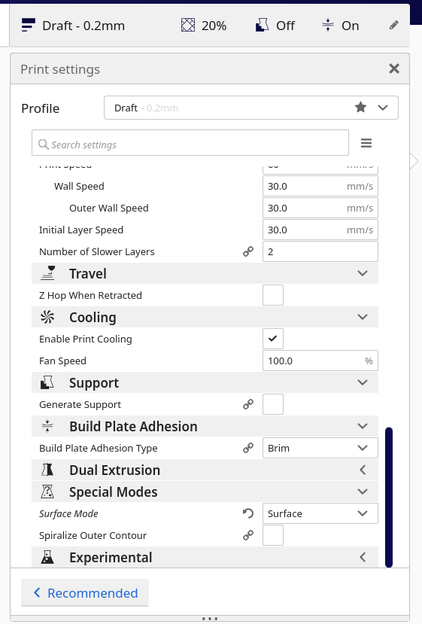Enable Z Hop When Retracted checkbox
This screenshot has width=422, height=624.
point(273,295)
